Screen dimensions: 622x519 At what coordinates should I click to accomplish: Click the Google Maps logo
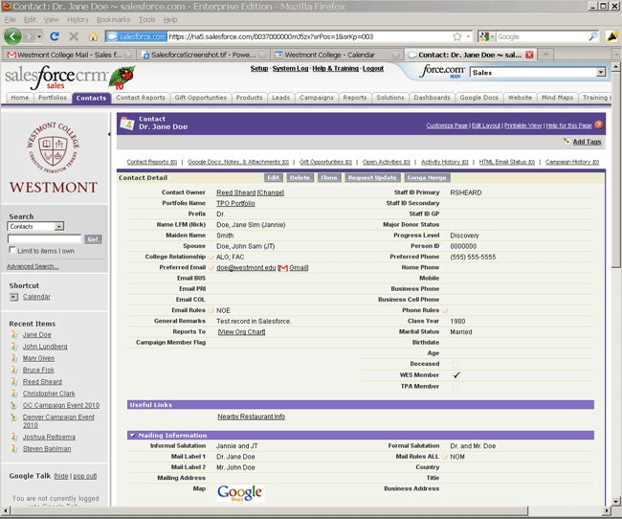[x=239, y=492]
